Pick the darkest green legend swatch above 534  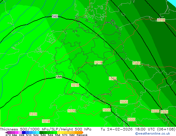pos(41,132)
